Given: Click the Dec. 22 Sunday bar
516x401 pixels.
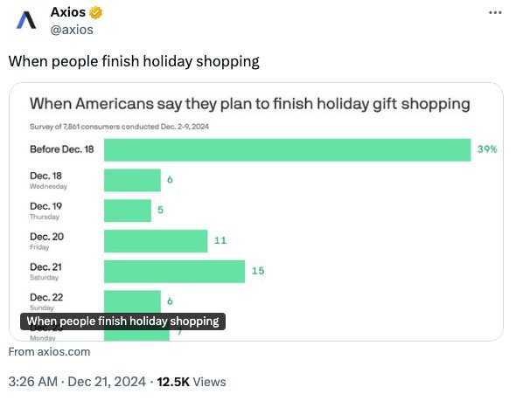Looking at the screenshot, I should (132, 301).
